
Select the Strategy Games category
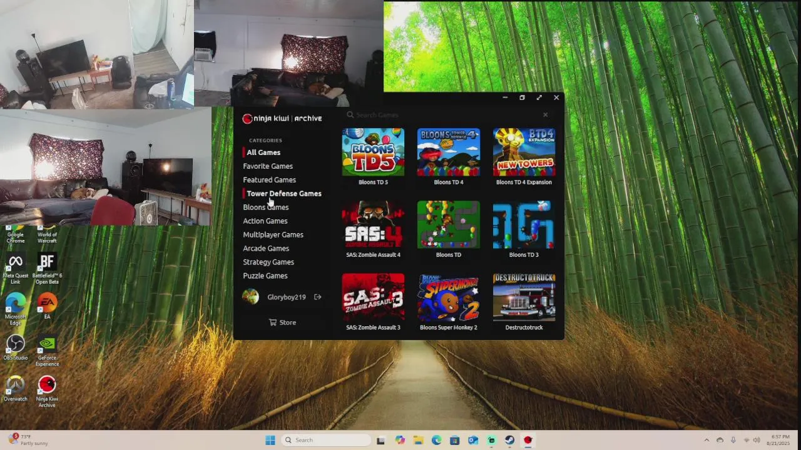[268, 262]
